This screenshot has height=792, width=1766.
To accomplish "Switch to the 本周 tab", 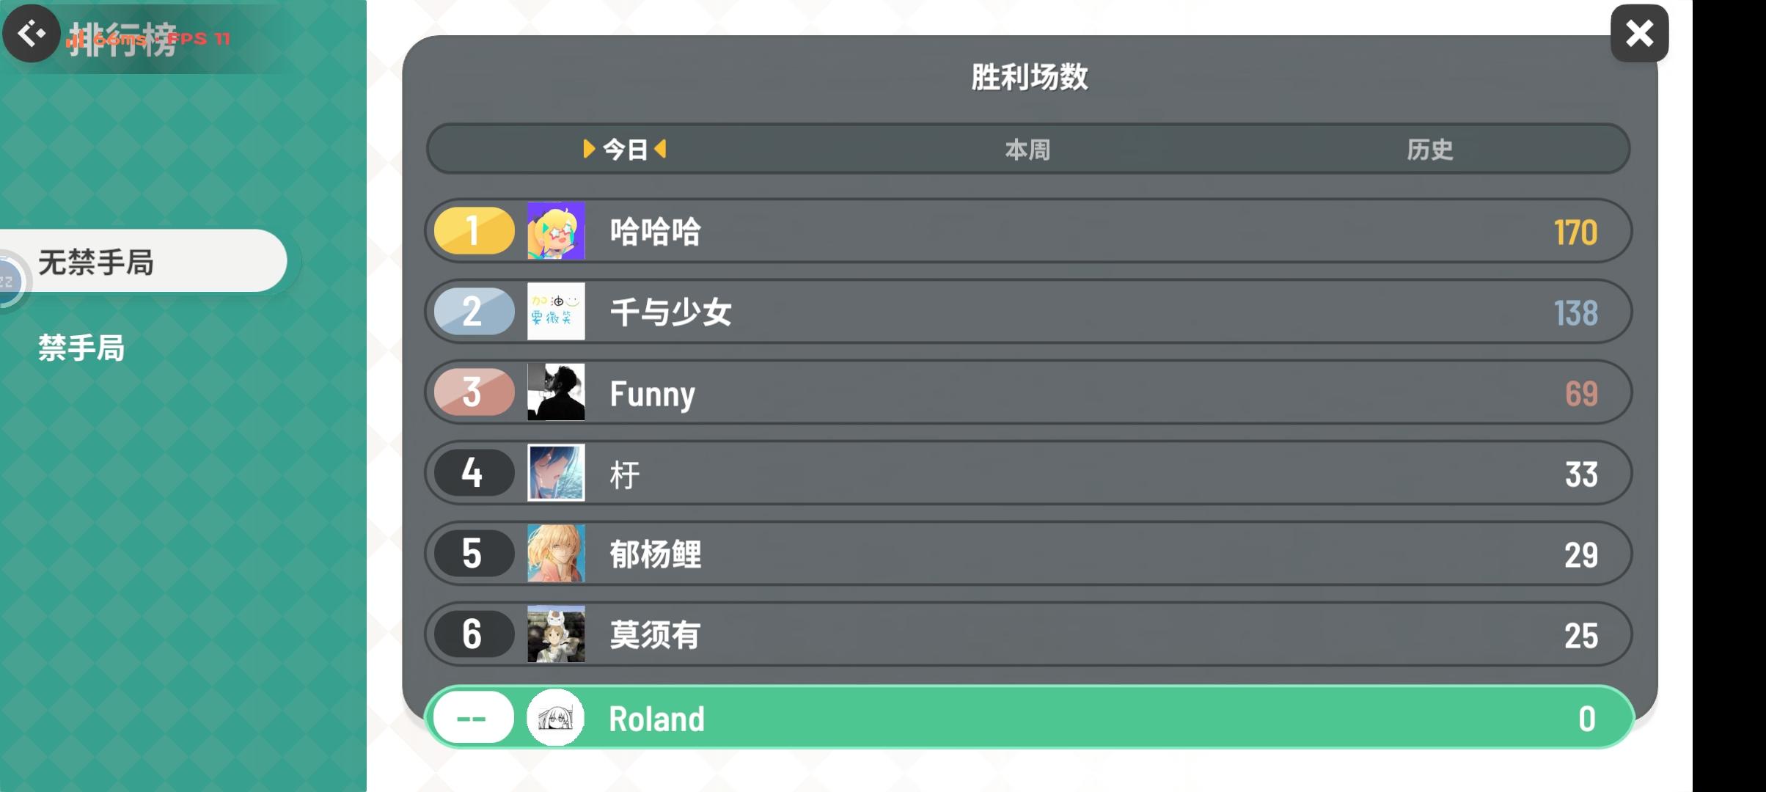I will [1027, 150].
